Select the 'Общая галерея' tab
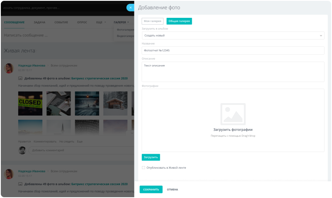Image resolution: width=332 pixels, height=198 pixels. (179, 21)
